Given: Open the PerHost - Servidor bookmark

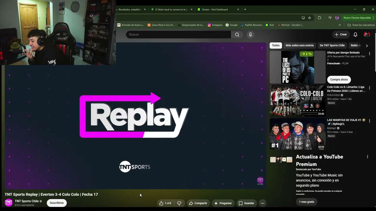Looking at the screenshot, I should [290, 25].
